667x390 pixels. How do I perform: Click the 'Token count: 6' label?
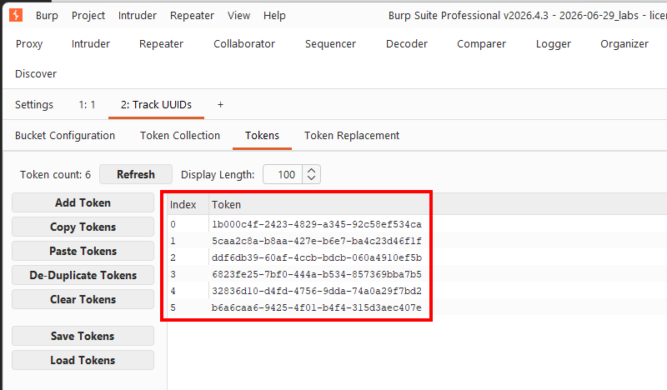click(x=55, y=175)
